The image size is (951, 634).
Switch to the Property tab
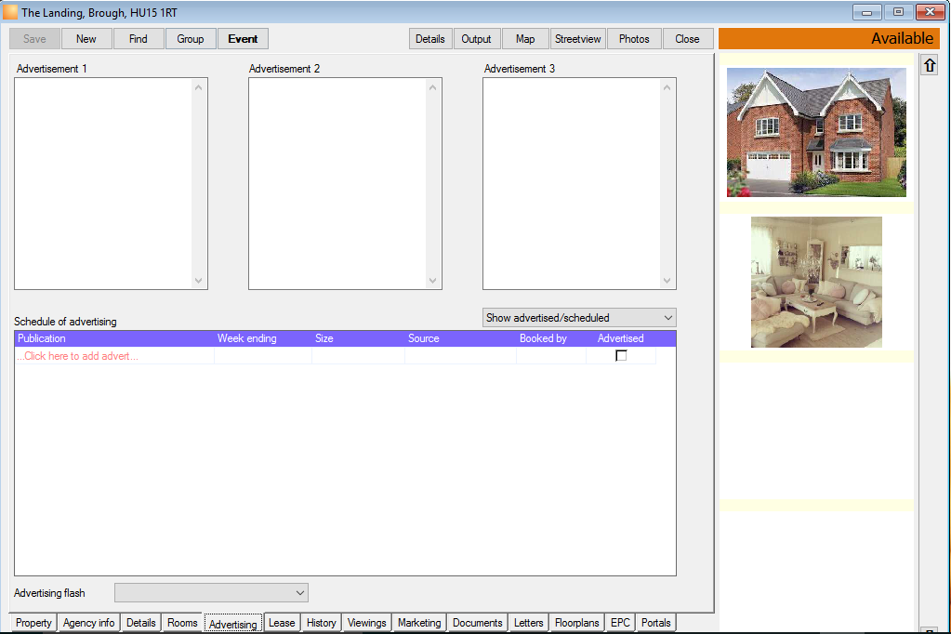[34, 623]
